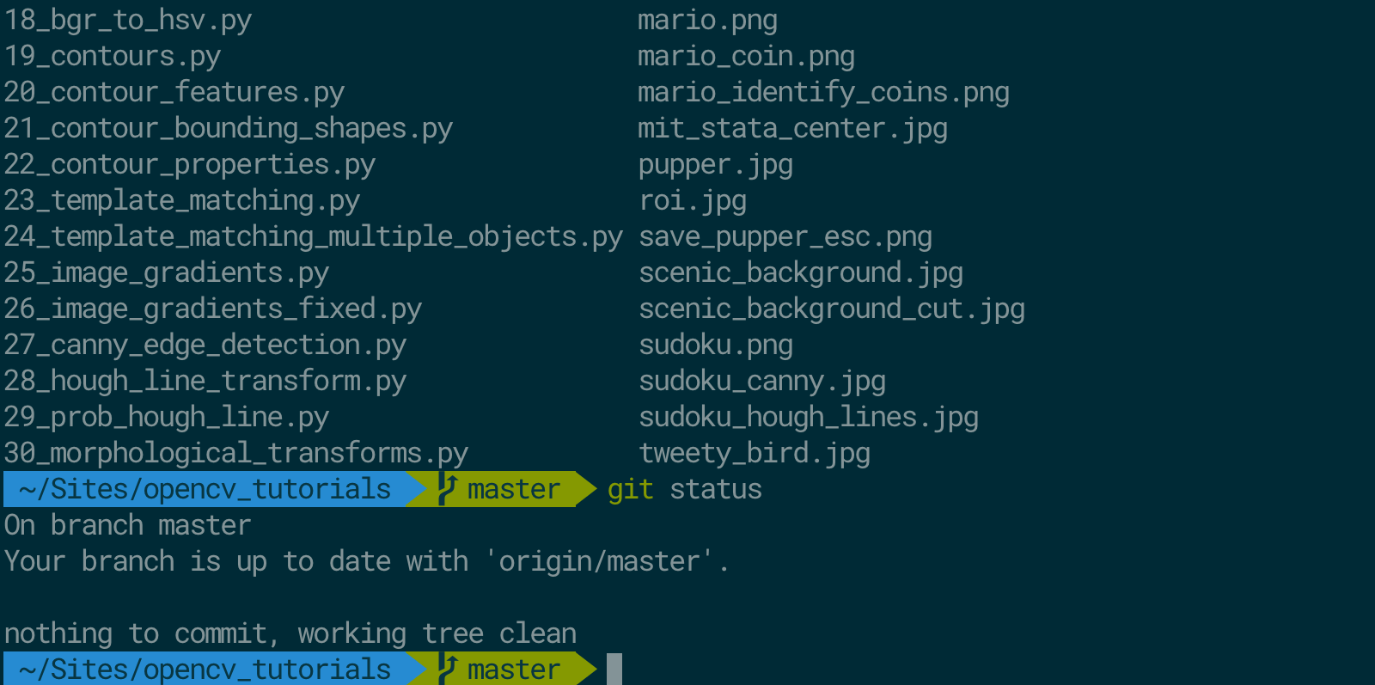
Task: Select the typed git status command
Action: [x=684, y=489]
